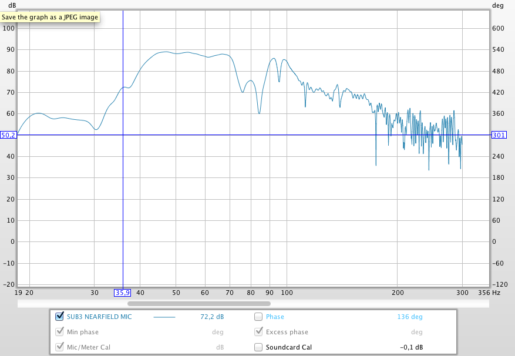Image resolution: width=515 pixels, height=356 pixels.
Task: Uncheck the SUB3 NEARFIELD MIC trace checkbox
Action: click(x=59, y=317)
